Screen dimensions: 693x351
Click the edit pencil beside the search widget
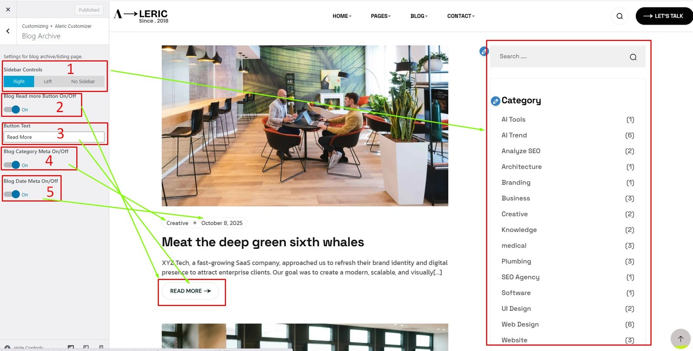[x=484, y=52]
